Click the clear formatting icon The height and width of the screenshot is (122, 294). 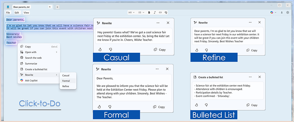166,13
